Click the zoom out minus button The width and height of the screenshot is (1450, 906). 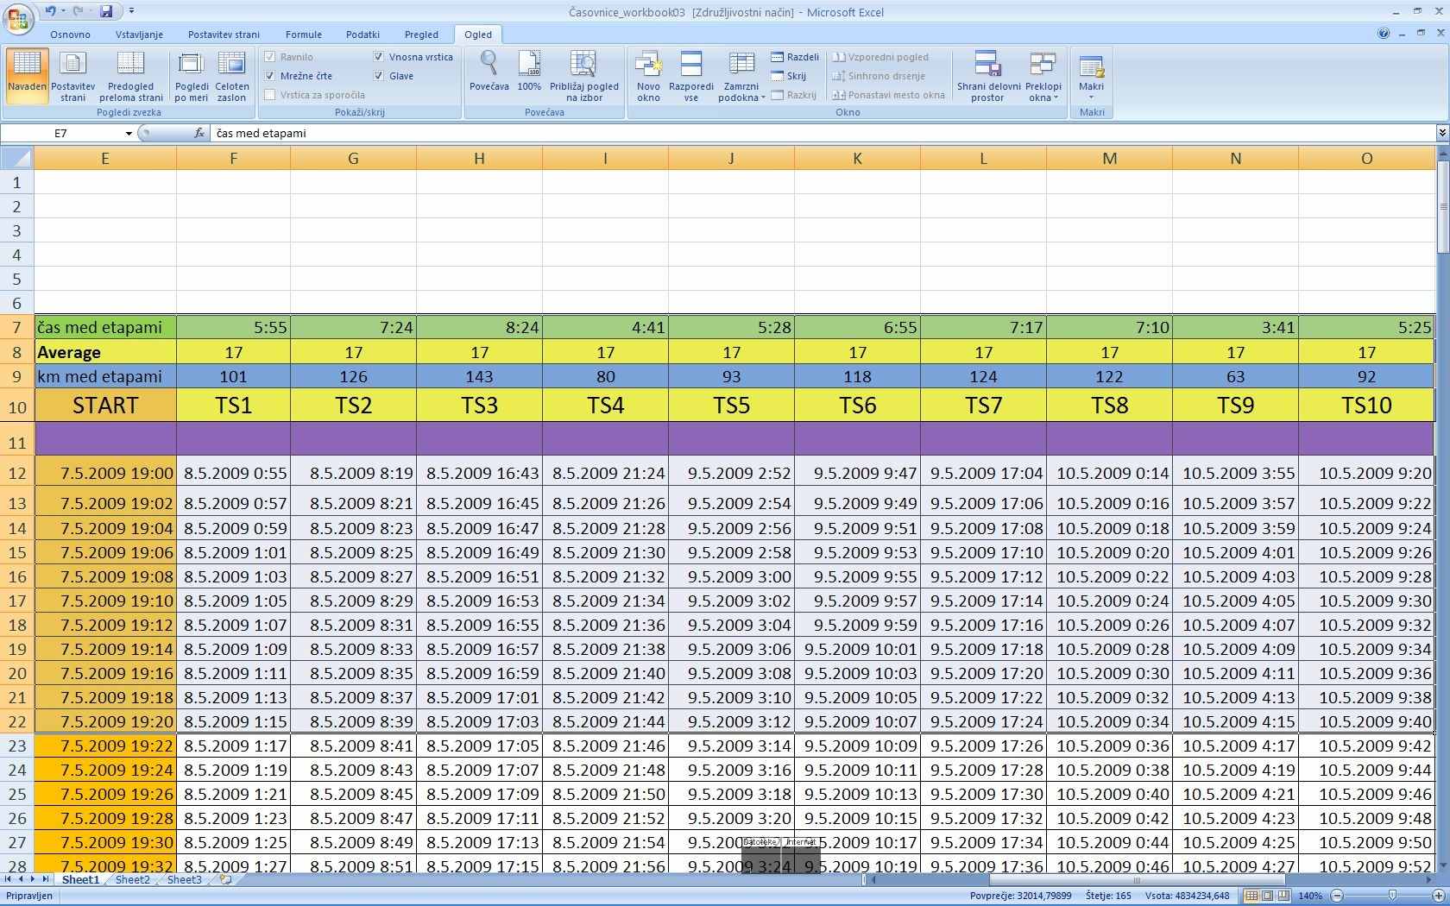click(1337, 896)
